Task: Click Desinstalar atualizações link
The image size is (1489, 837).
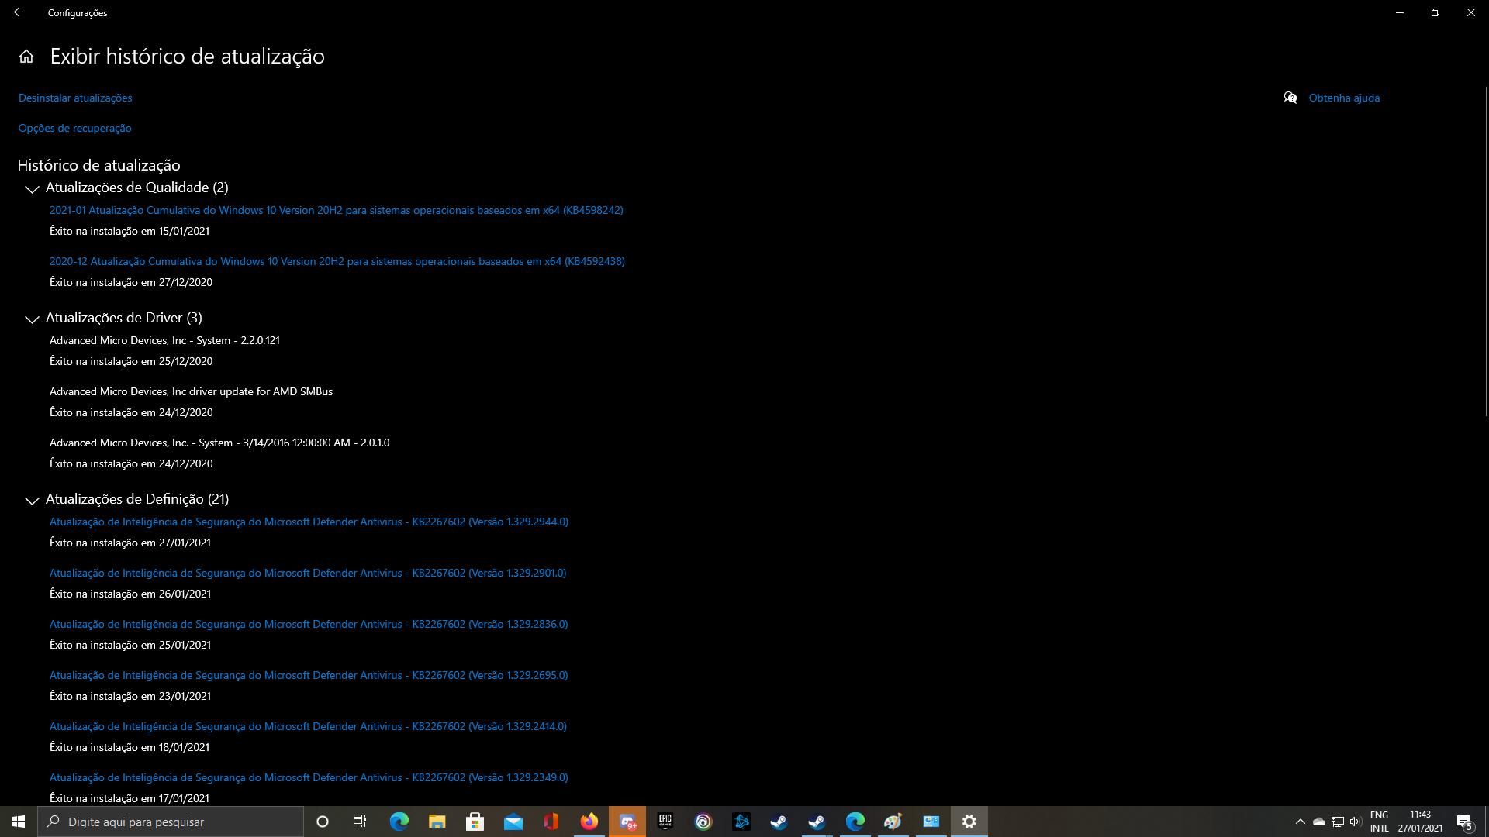Action: pyautogui.click(x=75, y=98)
